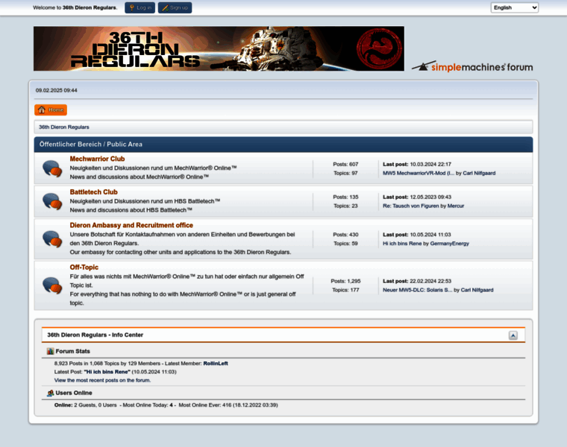Click the 36th Dieron Regulars breadcrumb link
The height and width of the screenshot is (447, 567).
pos(64,127)
